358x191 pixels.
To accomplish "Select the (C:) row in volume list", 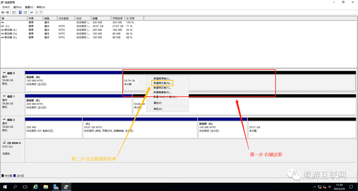I will coord(72,26).
